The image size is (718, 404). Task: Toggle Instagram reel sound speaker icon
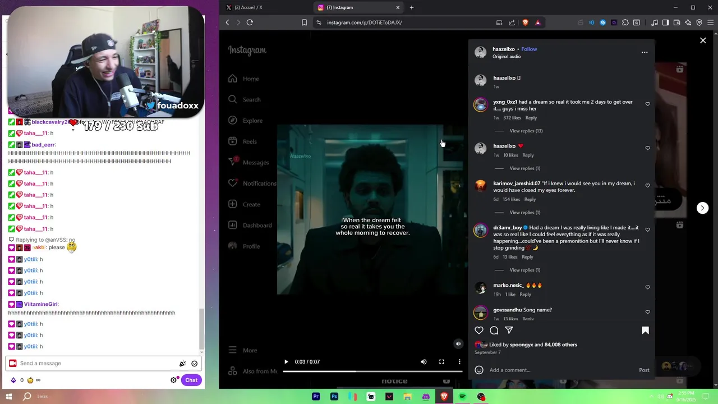[458, 344]
